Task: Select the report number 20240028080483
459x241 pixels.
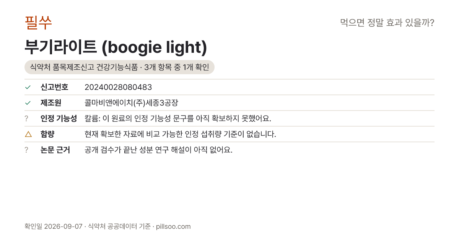Action: pyautogui.click(x=118, y=87)
